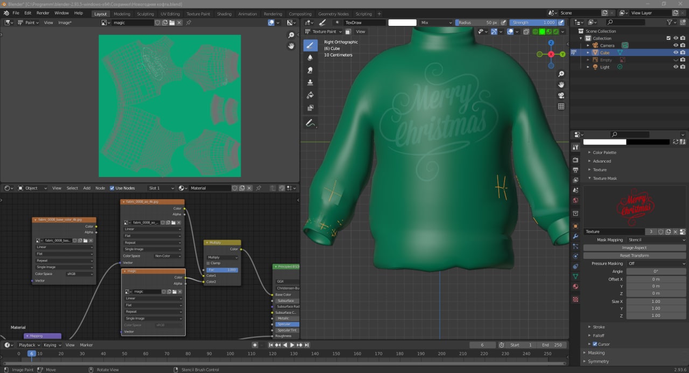Adjust the brush Radius slider
Viewport: 689px width, 373px height.
477,23
